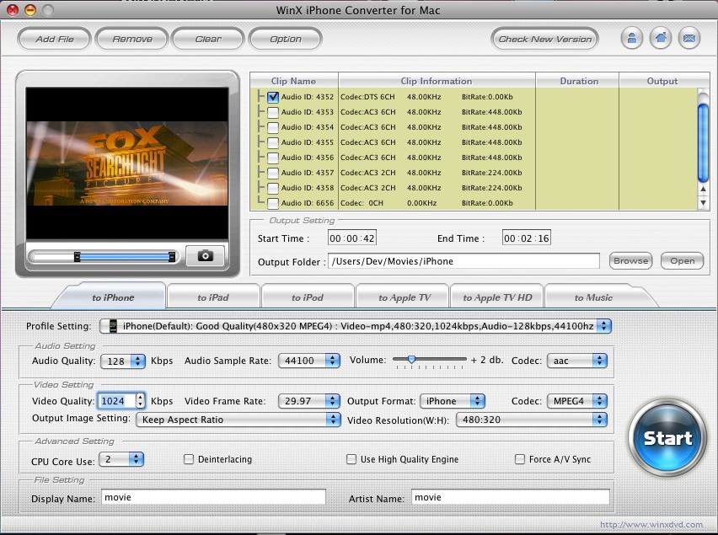718x535 pixels.
Task: Take a snapshot with the camera button
Action: click(x=205, y=255)
